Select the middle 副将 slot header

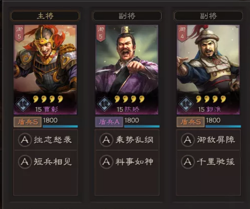127,16
